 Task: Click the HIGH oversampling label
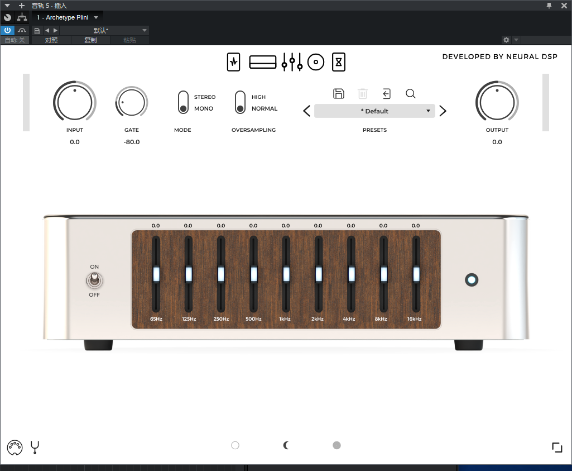(258, 97)
